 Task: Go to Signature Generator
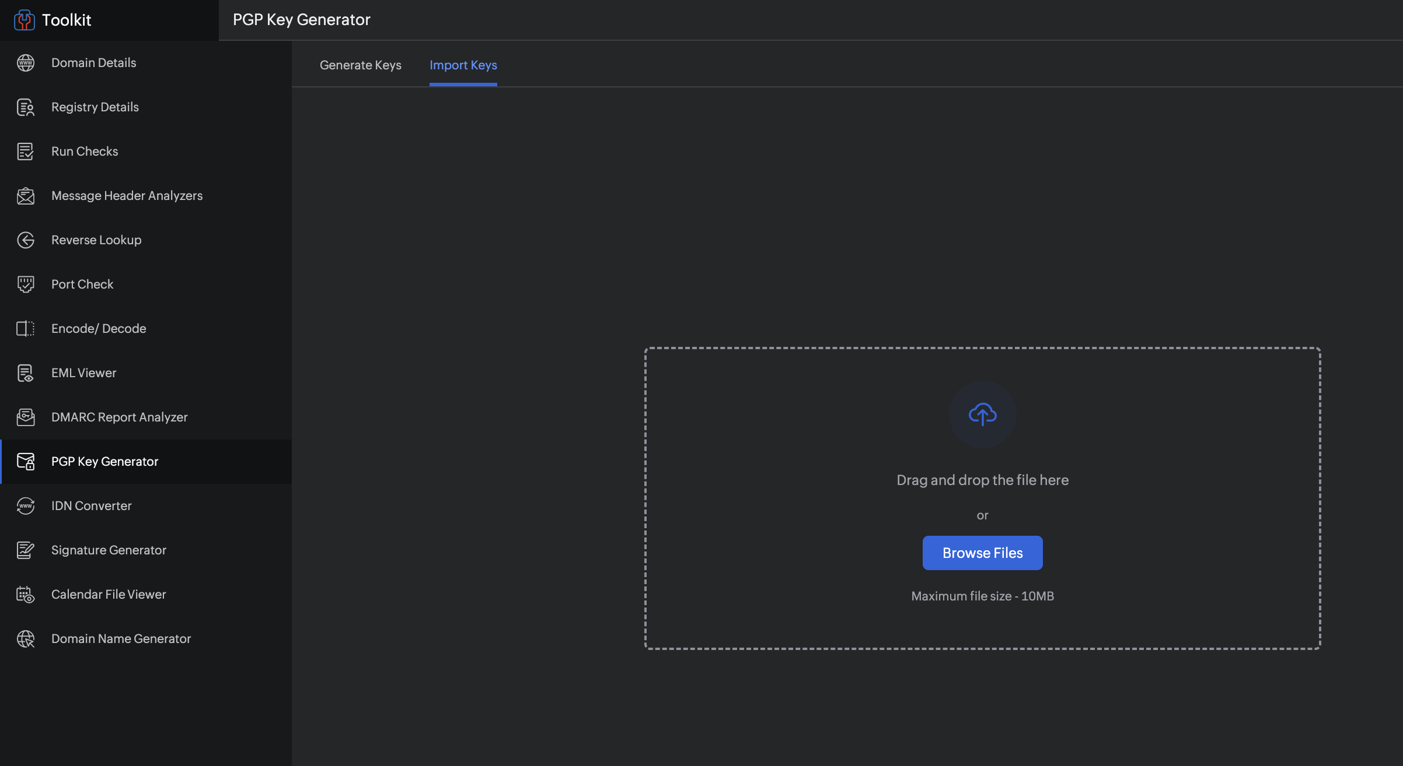click(x=109, y=550)
